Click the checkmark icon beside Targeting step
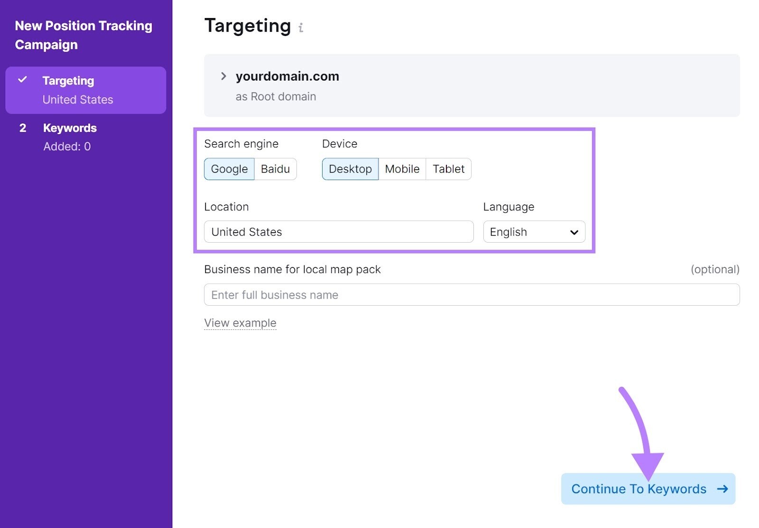This screenshot has width=759, height=528. pyautogui.click(x=22, y=80)
